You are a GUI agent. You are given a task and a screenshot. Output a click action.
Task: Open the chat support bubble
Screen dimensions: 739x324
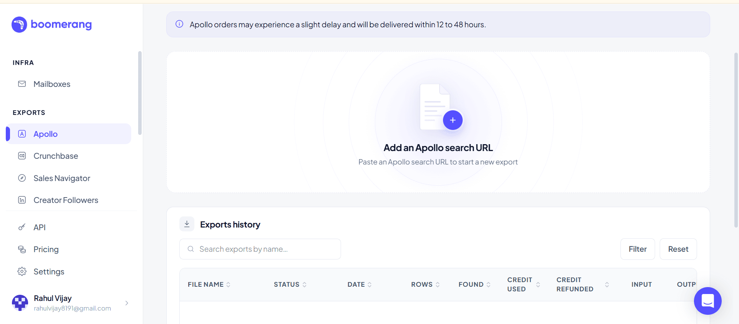(707, 301)
